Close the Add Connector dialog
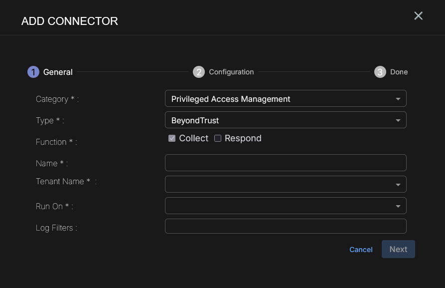The image size is (445, 288). (x=418, y=16)
